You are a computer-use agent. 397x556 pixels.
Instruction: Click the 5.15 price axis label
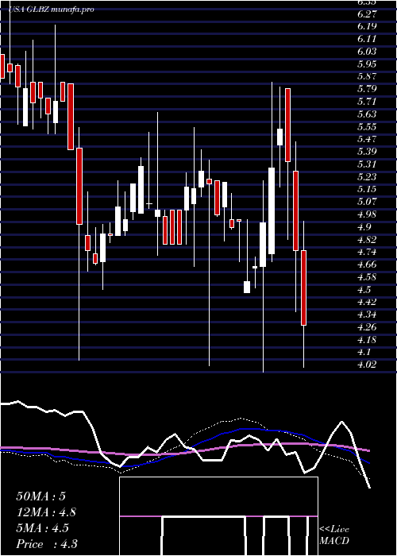pos(367,189)
